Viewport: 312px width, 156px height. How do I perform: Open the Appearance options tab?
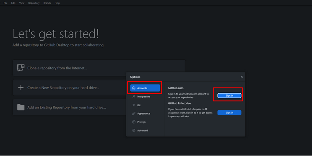coord(145,113)
